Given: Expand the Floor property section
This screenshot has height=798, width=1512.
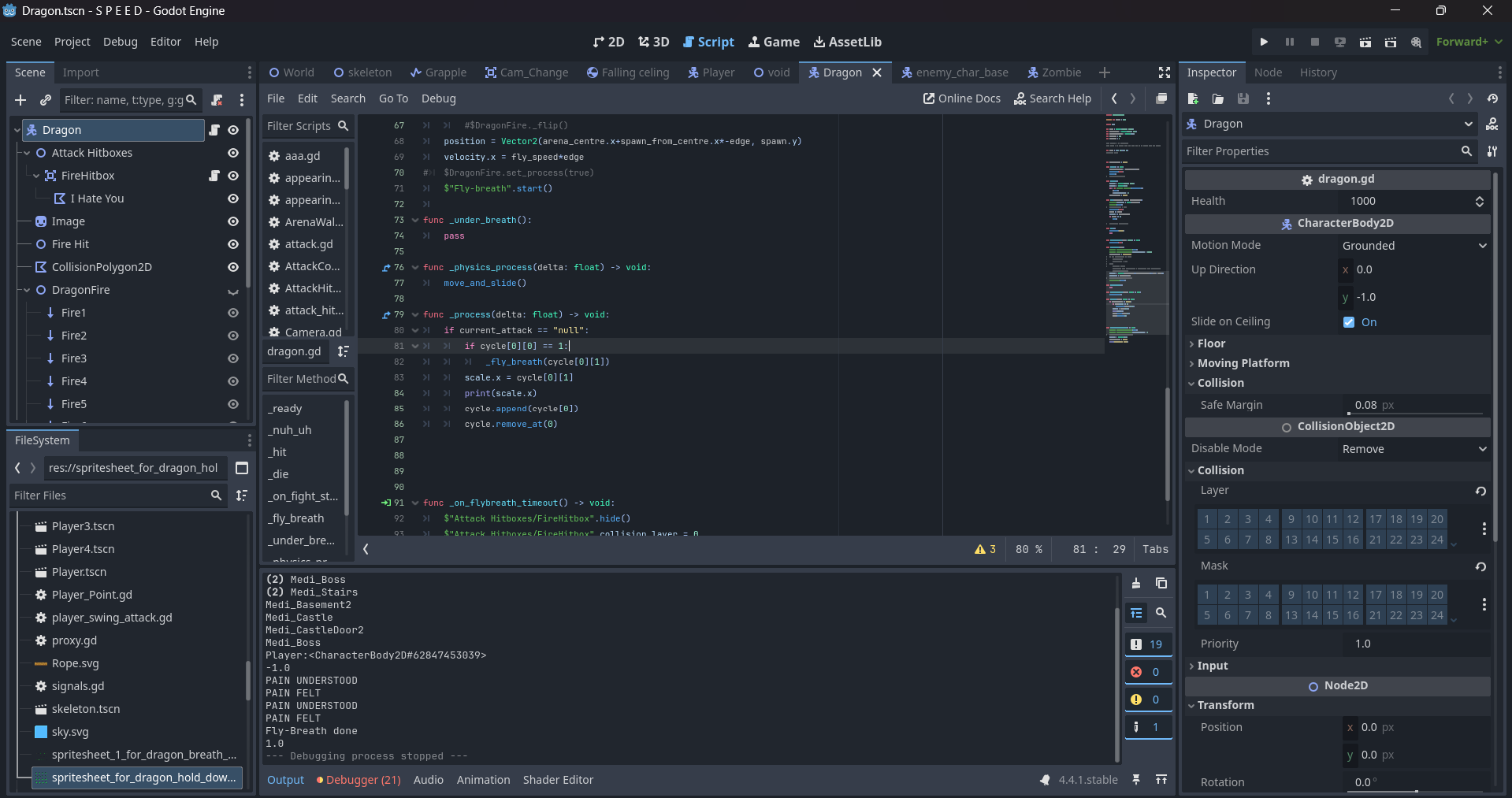Looking at the screenshot, I should pos(1211,343).
